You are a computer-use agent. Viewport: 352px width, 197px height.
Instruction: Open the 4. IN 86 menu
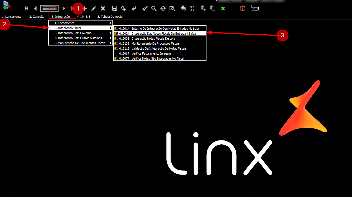[84, 17]
